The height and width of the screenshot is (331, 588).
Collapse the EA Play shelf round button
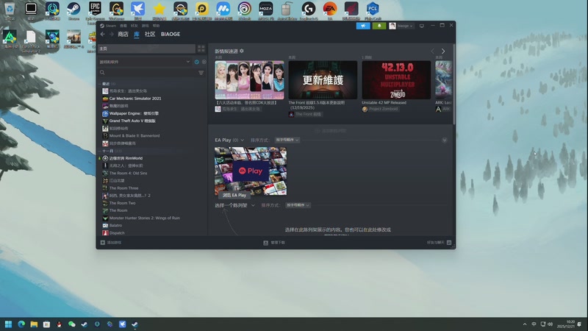(x=445, y=140)
